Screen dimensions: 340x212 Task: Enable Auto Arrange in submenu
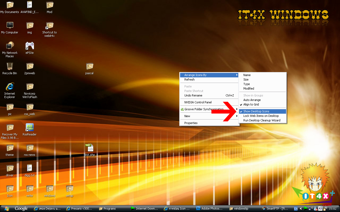(x=252, y=100)
